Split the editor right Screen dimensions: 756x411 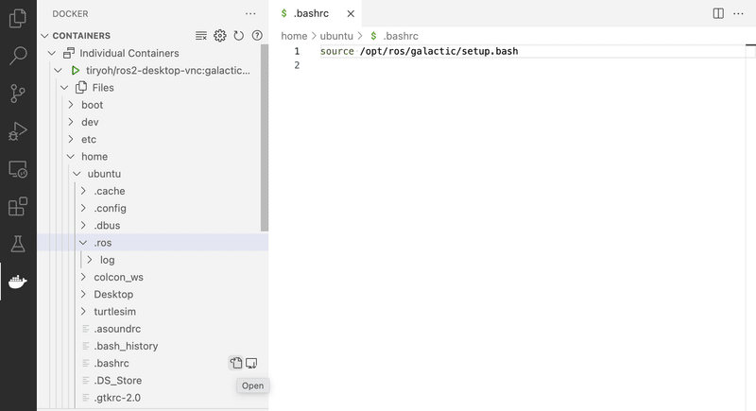[718, 13]
